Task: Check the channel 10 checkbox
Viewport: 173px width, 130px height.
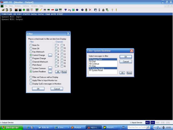Action: coord(62,48)
